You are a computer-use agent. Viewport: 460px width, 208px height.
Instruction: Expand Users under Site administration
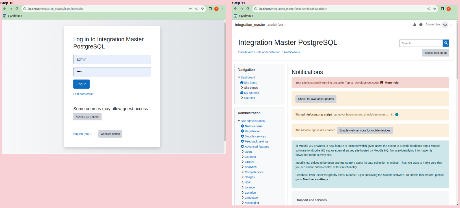pos(243,152)
